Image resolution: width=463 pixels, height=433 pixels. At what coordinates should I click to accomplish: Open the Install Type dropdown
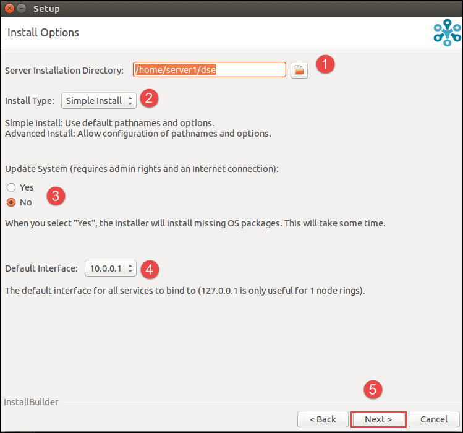pos(99,101)
